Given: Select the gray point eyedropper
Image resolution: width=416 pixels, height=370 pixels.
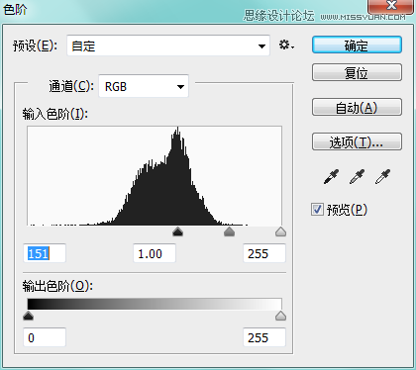Looking at the screenshot, I should 357,177.
